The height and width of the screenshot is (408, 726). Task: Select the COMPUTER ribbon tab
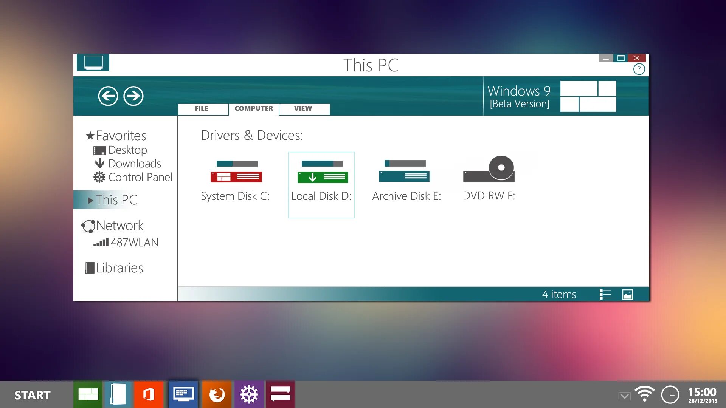click(x=254, y=108)
